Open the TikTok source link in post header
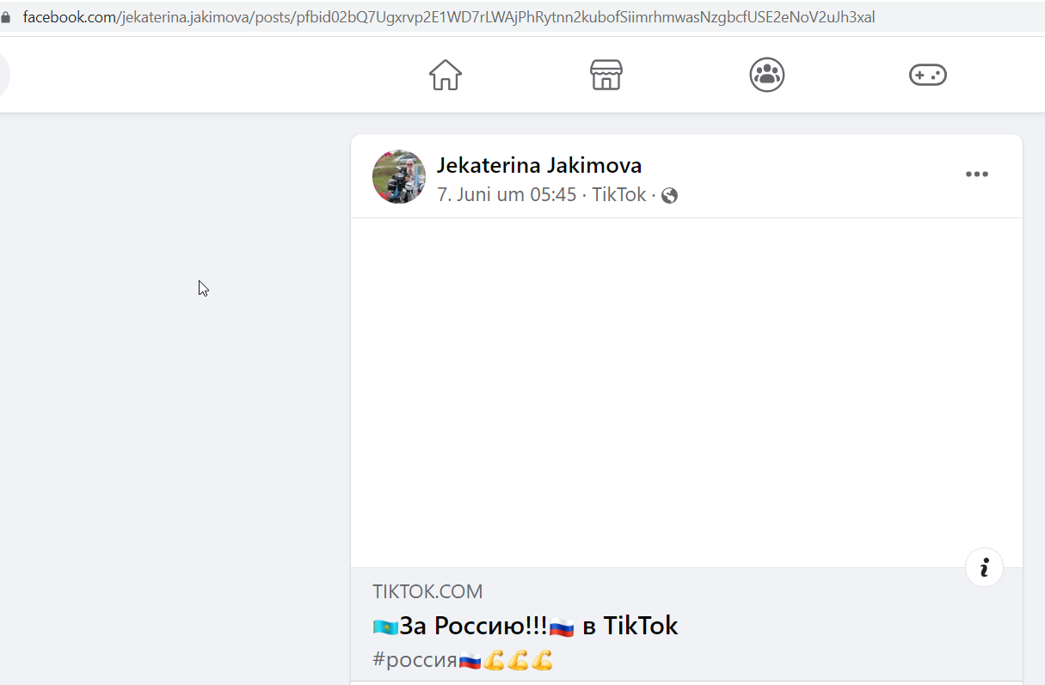The height and width of the screenshot is (685, 1045). pyautogui.click(x=618, y=194)
